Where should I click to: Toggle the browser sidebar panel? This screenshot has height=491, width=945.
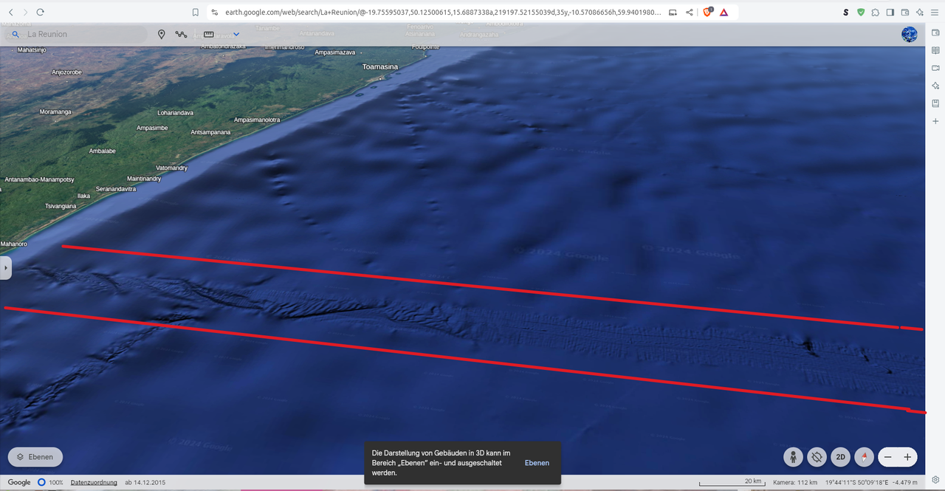tap(890, 13)
